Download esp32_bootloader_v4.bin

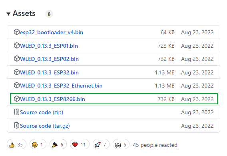click(x=52, y=32)
